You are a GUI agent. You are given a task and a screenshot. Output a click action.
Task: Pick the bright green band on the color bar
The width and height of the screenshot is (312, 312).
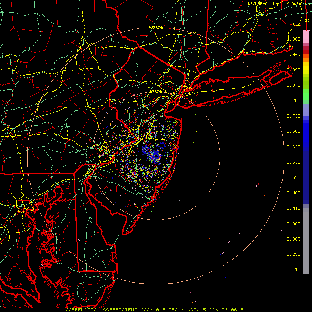[306, 95]
